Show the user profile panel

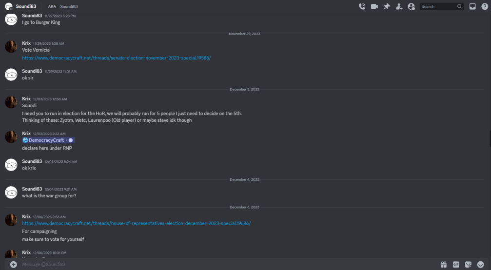(x=411, y=6)
